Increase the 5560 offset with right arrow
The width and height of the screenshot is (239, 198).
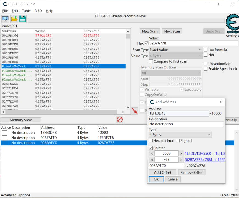[181, 153]
